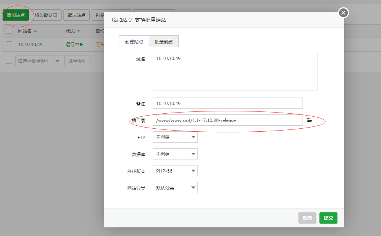Click the 取消 cancel button
381x236 pixels.
[x=307, y=218]
